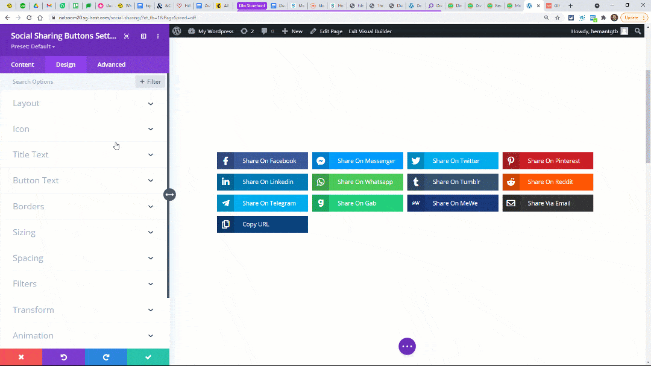This screenshot has width=651, height=366.
Task: Bookmark this page with the star icon
Action: [x=558, y=18]
